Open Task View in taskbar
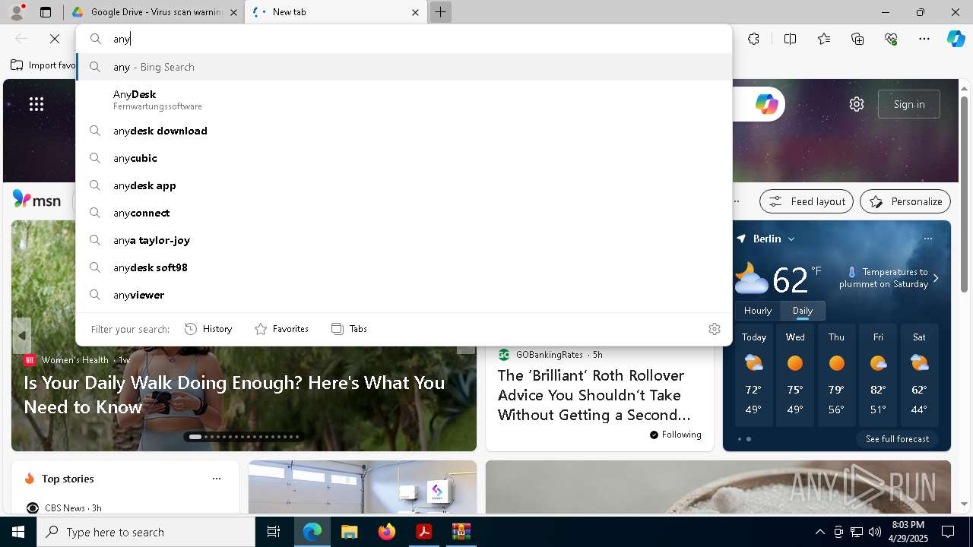 tap(274, 532)
